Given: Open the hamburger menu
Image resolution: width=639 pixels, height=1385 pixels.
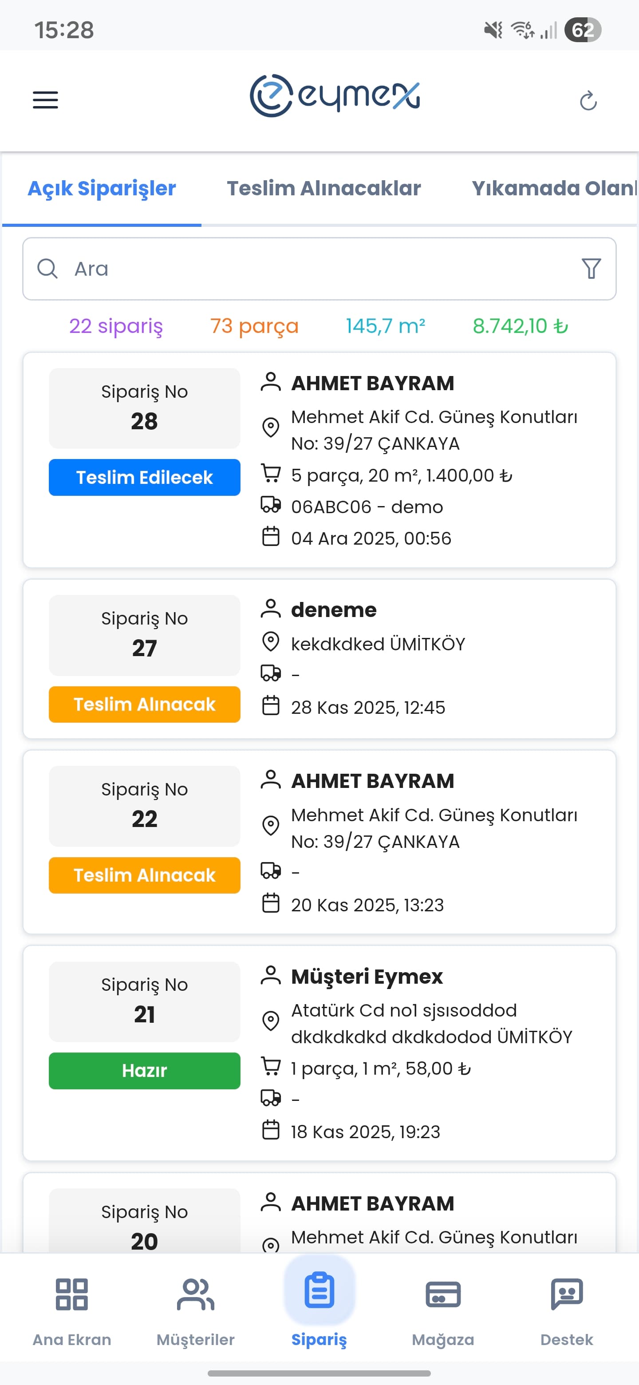Looking at the screenshot, I should [x=45, y=100].
